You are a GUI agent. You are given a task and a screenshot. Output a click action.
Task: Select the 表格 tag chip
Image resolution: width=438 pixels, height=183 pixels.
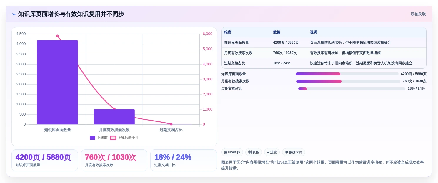click(254, 152)
